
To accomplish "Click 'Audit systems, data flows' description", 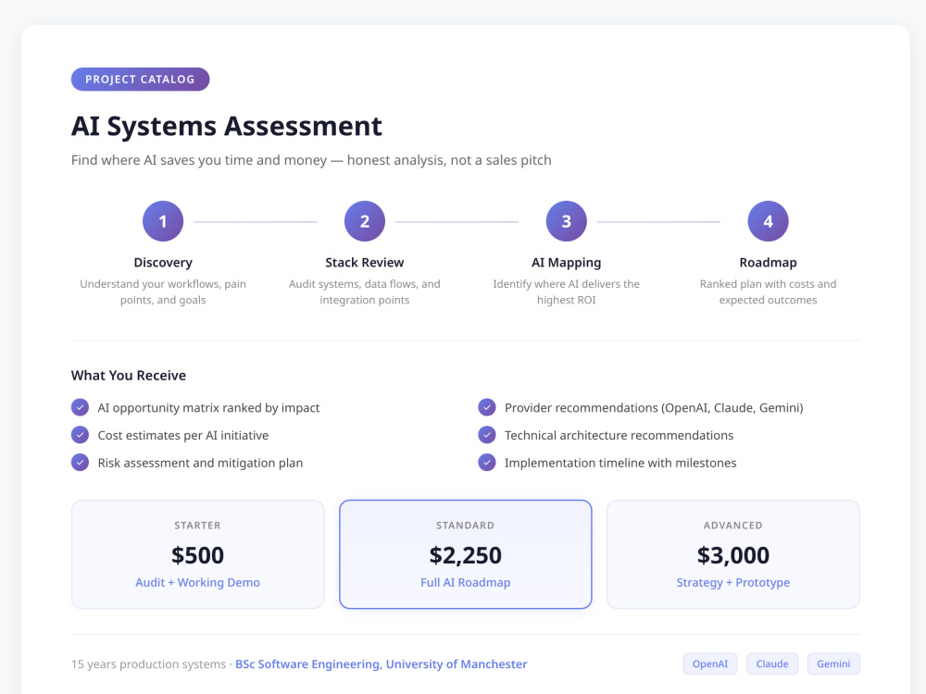I will click(364, 291).
